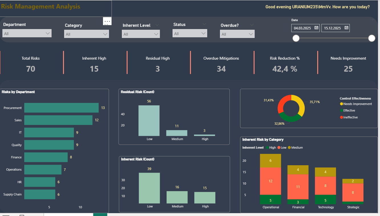Click the left date slider handle
380x216 pixels.
[x=296, y=38]
